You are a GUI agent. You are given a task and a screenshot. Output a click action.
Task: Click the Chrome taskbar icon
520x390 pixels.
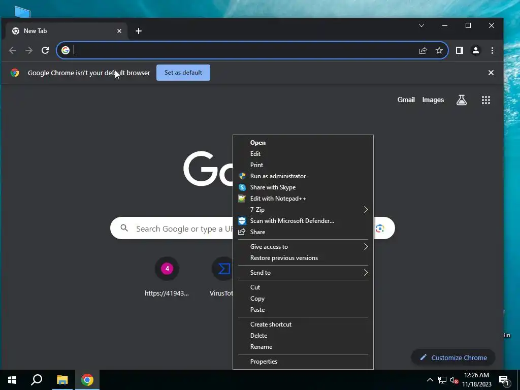pos(87,380)
